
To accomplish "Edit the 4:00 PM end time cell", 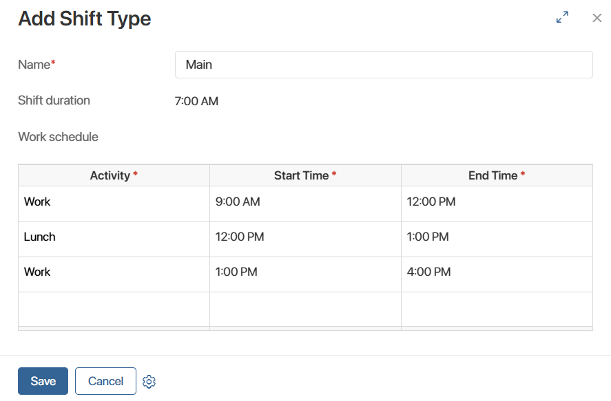I will click(497, 273).
